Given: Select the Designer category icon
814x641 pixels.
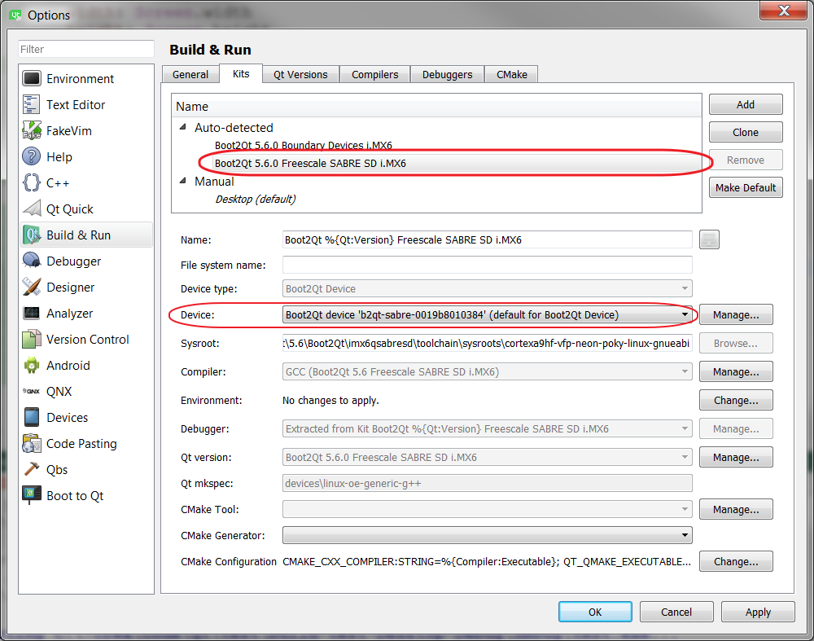Looking at the screenshot, I should pos(32,287).
